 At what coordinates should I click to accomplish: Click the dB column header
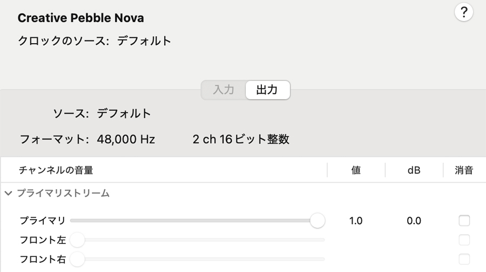pyautogui.click(x=414, y=170)
